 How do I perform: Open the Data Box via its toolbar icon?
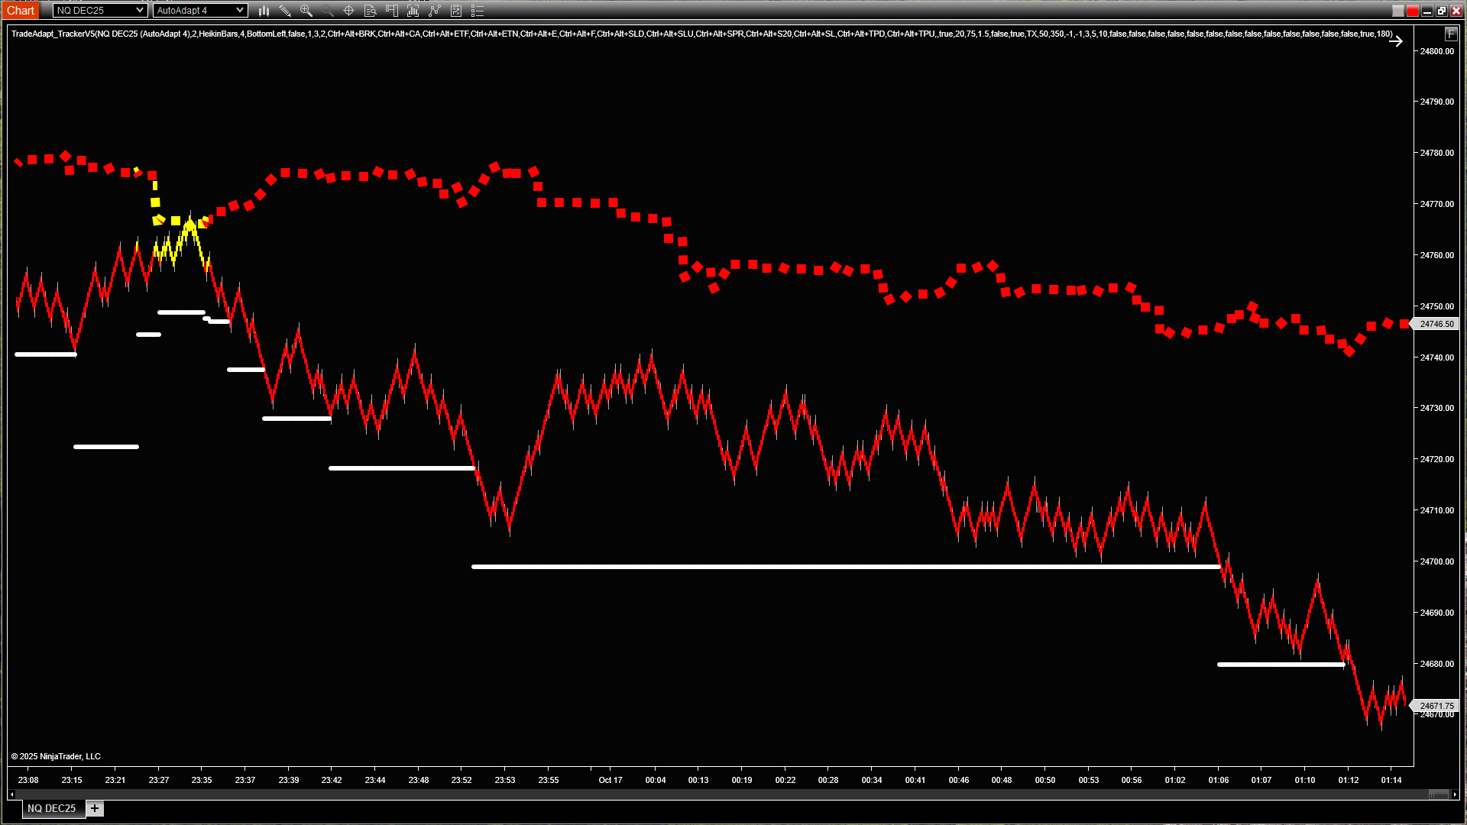(370, 11)
